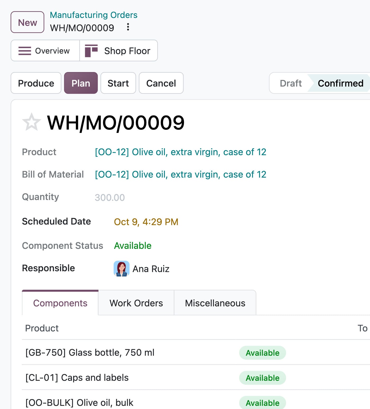Image resolution: width=370 pixels, height=409 pixels.
Task: Open the Shop Floor view
Action: [119, 51]
